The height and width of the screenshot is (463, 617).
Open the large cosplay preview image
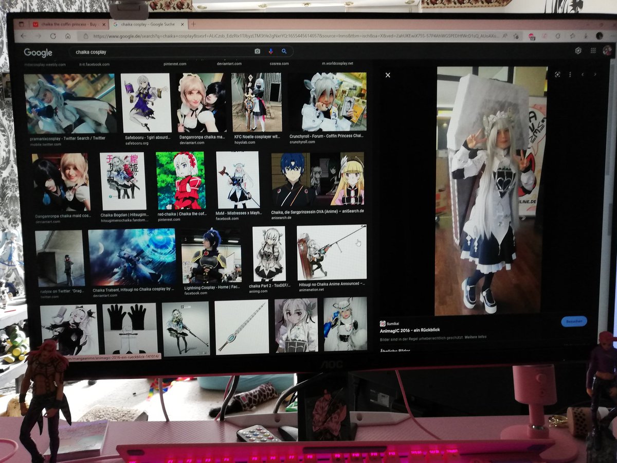pos(491,190)
